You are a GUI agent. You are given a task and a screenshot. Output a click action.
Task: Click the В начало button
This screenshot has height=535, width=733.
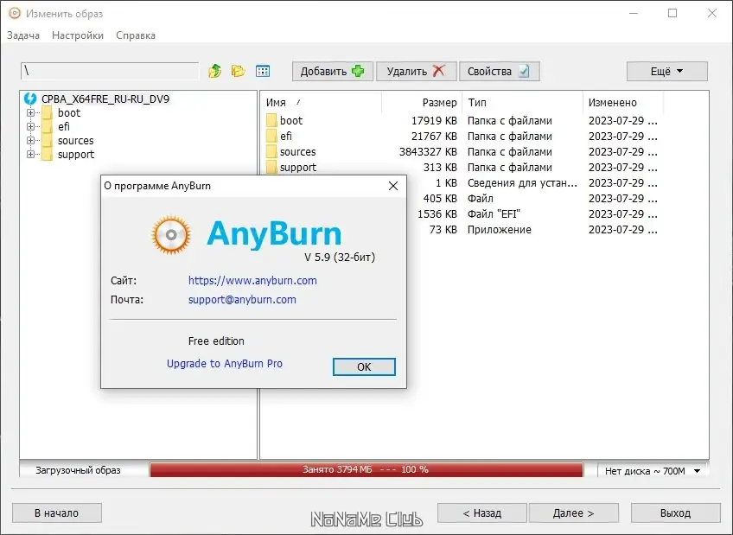click(x=56, y=513)
